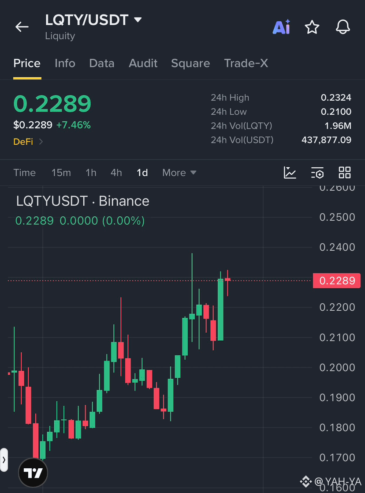The width and height of the screenshot is (365, 493).
Task: Switch to the Info tab
Action: tap(65, 64)
